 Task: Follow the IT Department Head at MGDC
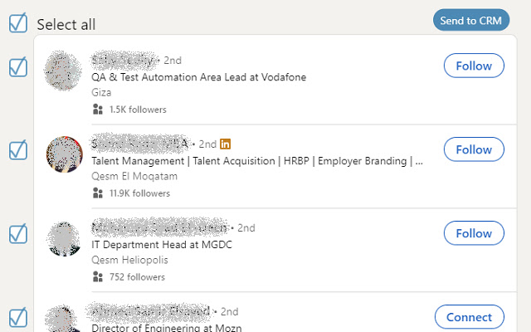[474, 233]
